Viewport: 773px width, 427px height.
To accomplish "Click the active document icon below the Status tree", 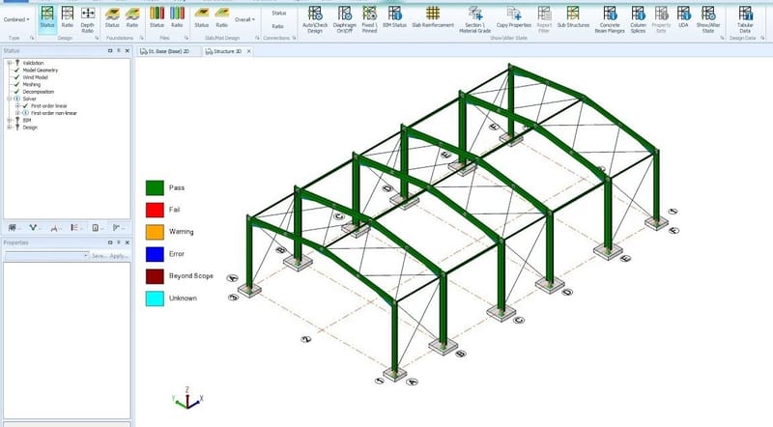I will click(x=96, y=228).
